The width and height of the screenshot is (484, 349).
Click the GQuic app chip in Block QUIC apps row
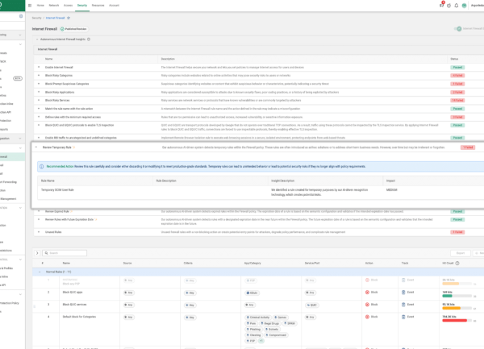pyautogui.click(x=252, y=293)
